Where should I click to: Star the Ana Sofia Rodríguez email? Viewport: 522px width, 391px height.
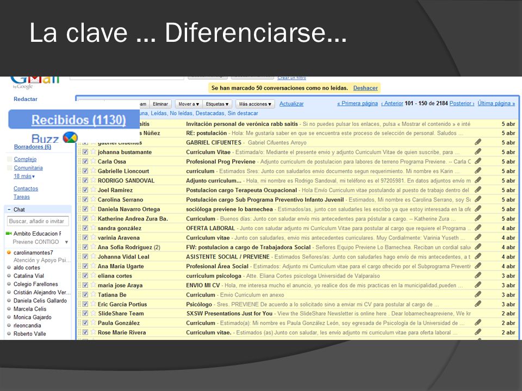[x=93, y=247]
